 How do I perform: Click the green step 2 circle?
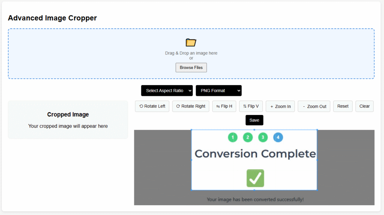click(248, 137)
